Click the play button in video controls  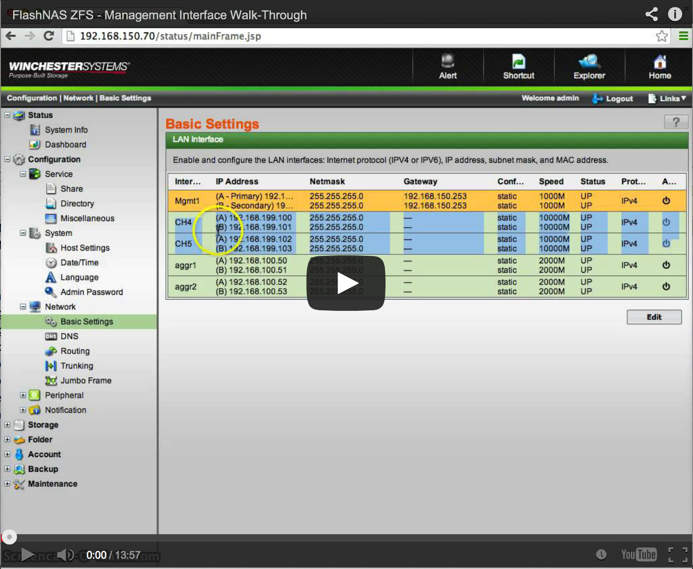[x=28, y=555]
